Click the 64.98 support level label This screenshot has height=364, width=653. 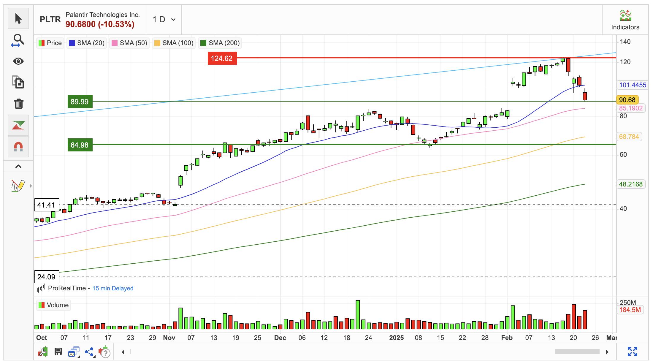tap(80, 145)
